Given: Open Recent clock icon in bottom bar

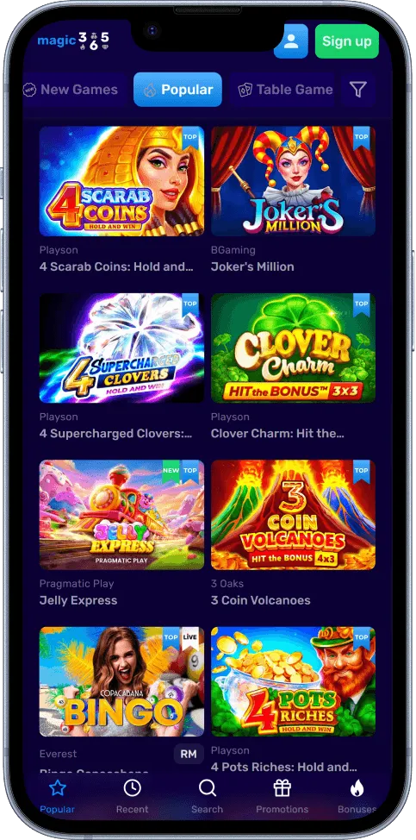Looking at the screenshot, I should [132, 787].
